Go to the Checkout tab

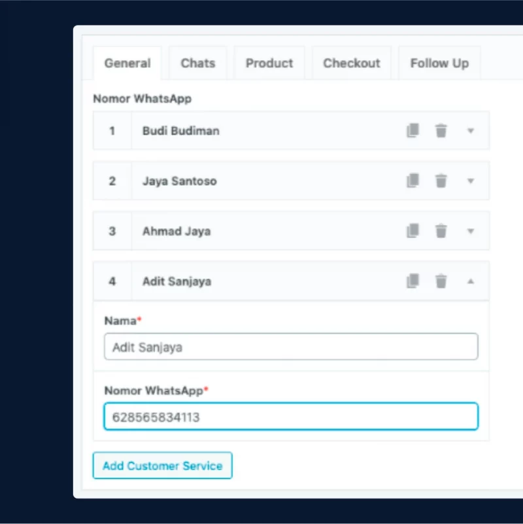pos(351,63)
